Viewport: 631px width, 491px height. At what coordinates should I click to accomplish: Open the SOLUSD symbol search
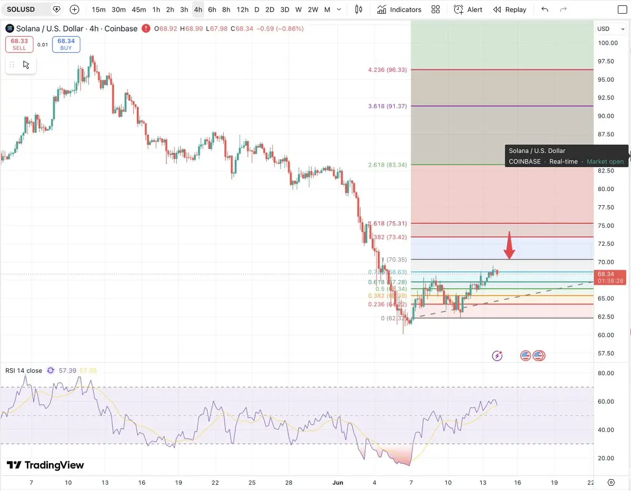pyautogui.click(x=21, y=9)
